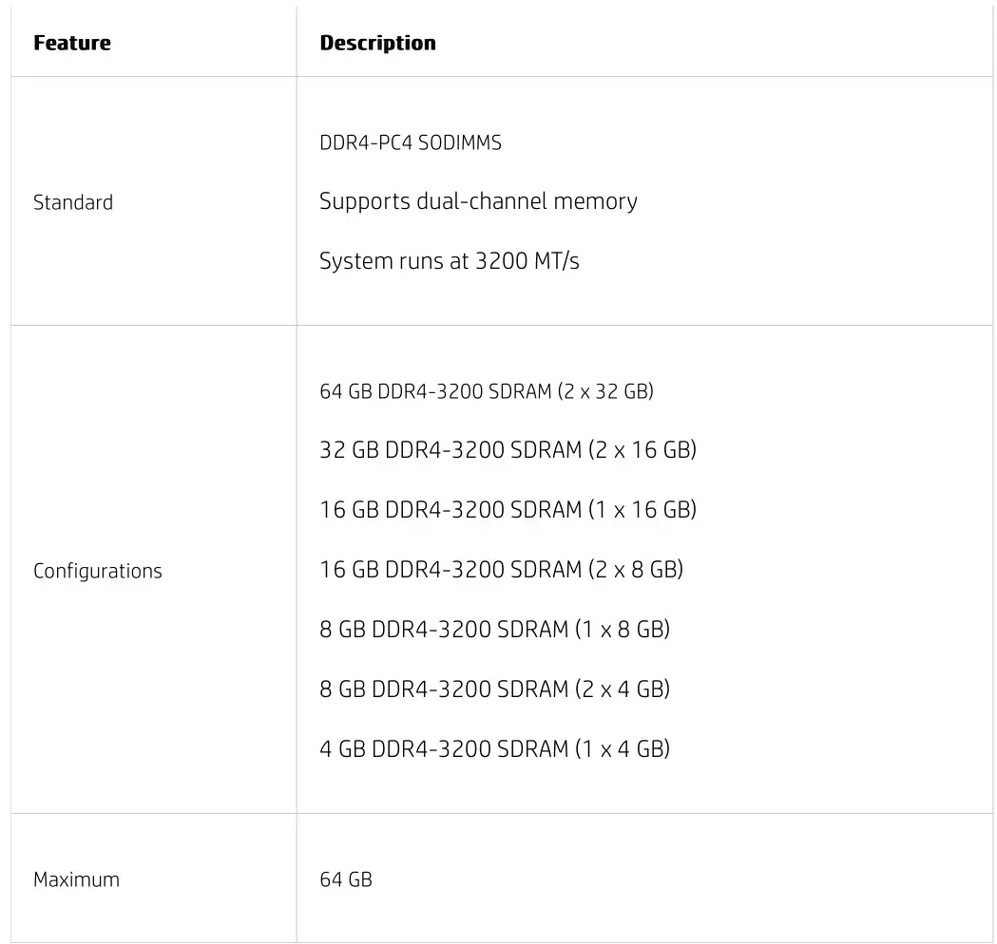Select the 16 GB (1 x 16 GB) configuration

coord(508,510)
